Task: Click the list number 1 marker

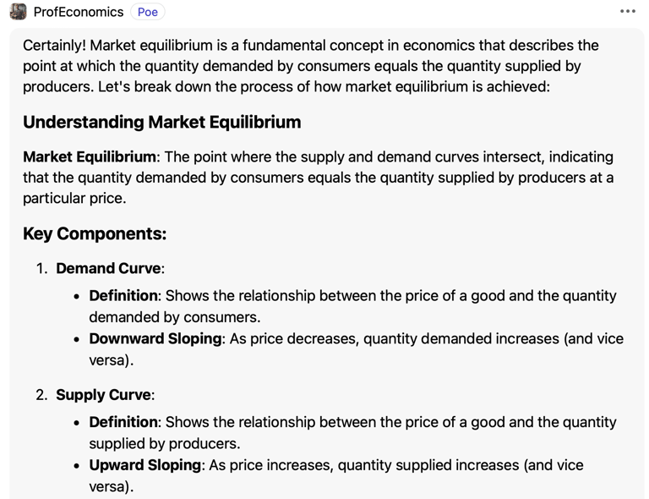Action: pos(41,268)
